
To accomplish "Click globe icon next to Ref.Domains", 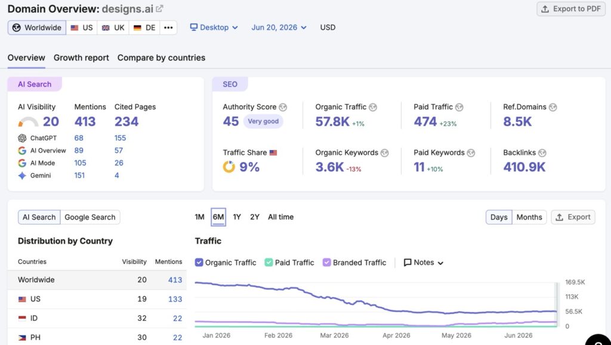I will (x=553, y=107).
